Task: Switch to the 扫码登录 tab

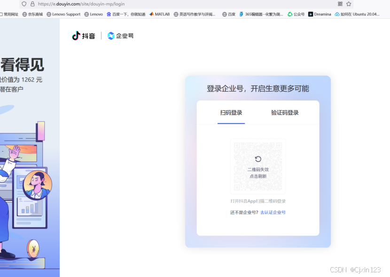Action: [231, 113]
